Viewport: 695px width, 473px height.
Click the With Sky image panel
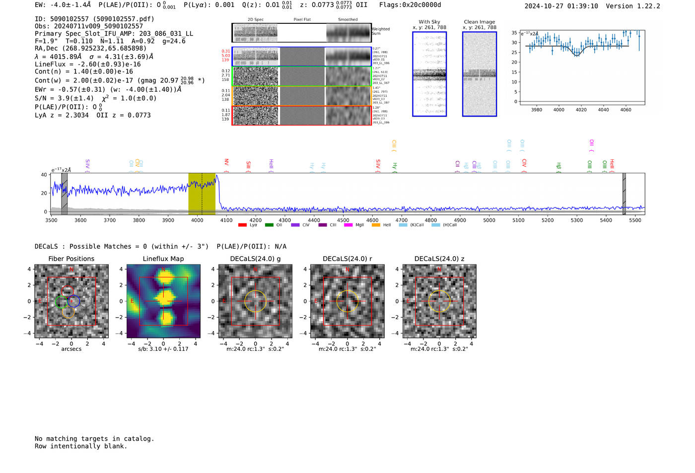[x=429, y=74]
